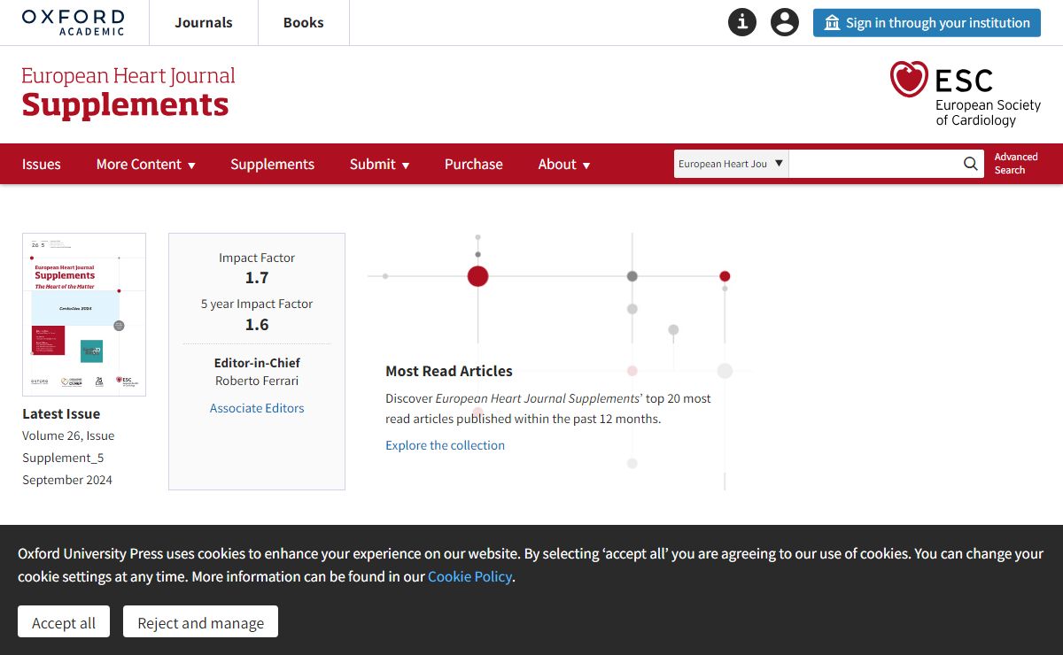Expand the Submit menu

pos(380,164)
